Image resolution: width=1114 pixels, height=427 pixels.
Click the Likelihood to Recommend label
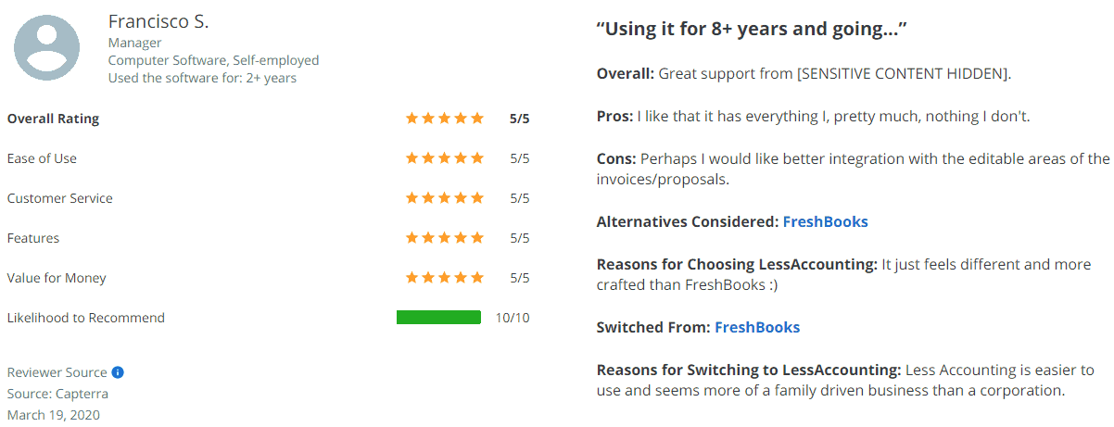(86, 318)
